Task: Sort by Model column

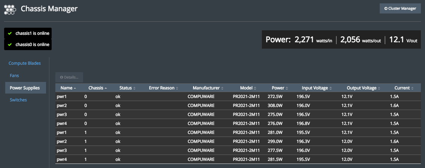Action: tap(254, 88)
